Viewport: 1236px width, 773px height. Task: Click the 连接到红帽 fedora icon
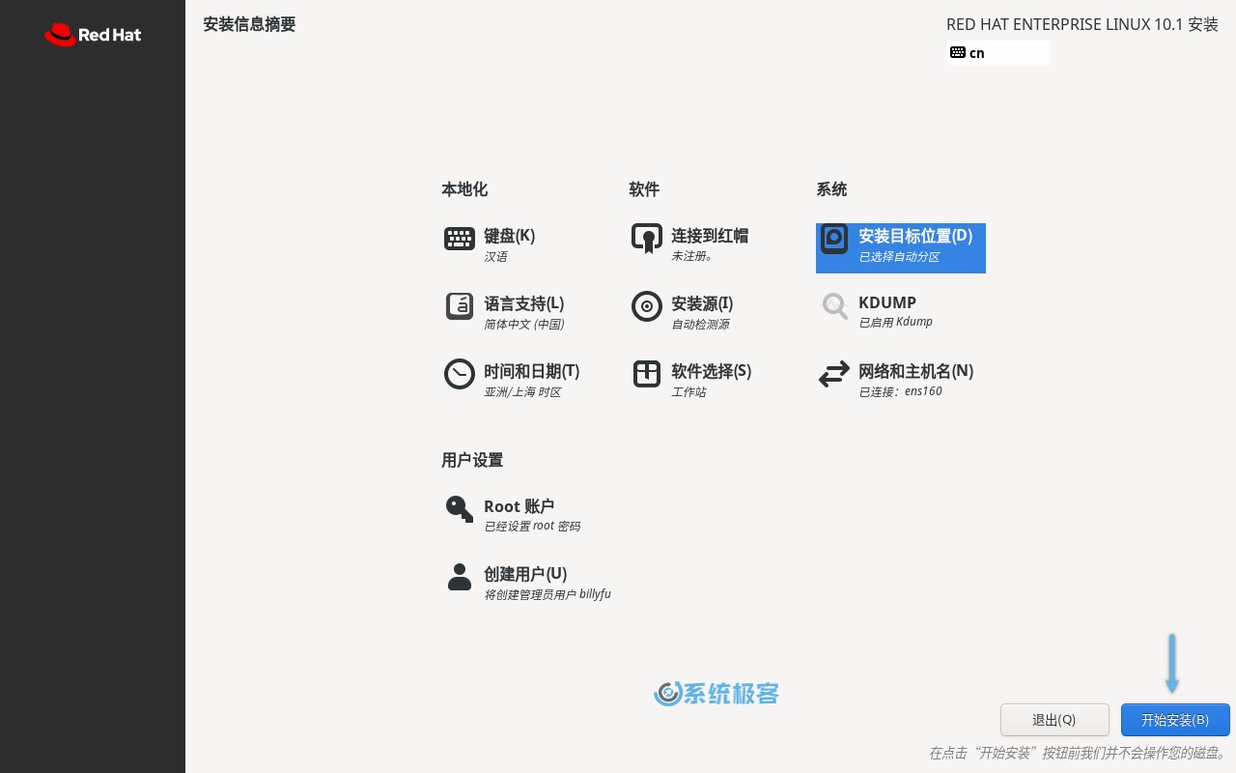coord(647,239)
